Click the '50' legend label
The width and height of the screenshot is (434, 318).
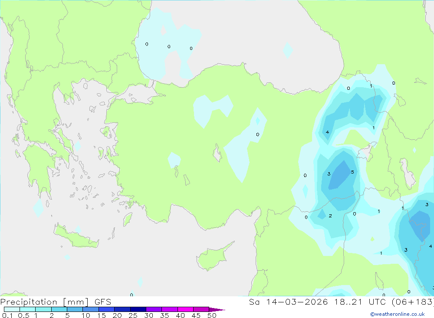click(212, 315)
